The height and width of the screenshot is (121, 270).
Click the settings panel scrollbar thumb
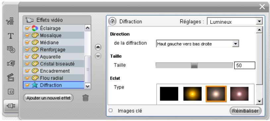(259, 59)
